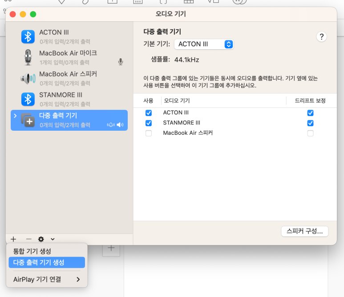Click the 다중 출력 기기 multi-output device icon
The image size is (344, 297).
tap(28, 120)
